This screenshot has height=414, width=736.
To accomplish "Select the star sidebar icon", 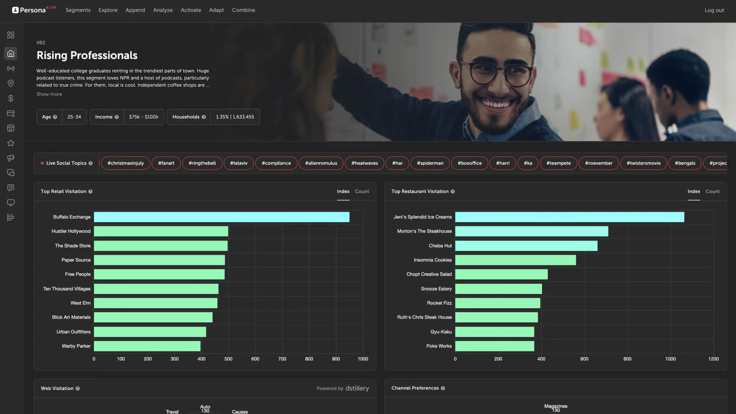I will tap(11, 143).
